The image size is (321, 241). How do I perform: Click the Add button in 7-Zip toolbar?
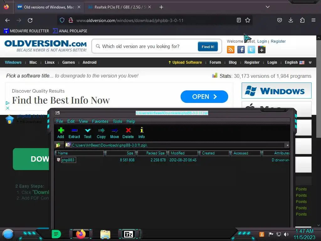(61, 133)
